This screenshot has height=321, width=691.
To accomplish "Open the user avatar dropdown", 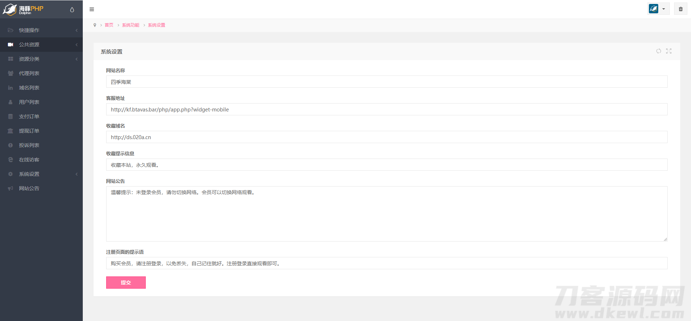I will click(x=658, y=9).
